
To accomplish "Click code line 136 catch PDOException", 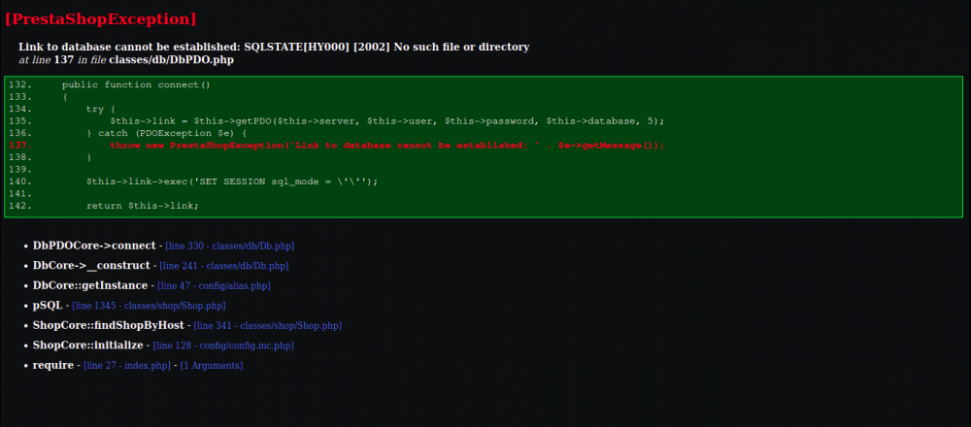I will [x=167, y=133].
